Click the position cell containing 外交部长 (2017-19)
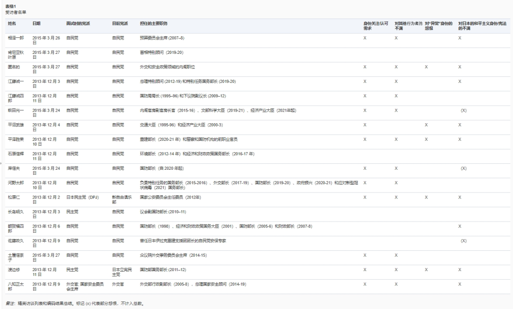 click(x=249, y=185)
